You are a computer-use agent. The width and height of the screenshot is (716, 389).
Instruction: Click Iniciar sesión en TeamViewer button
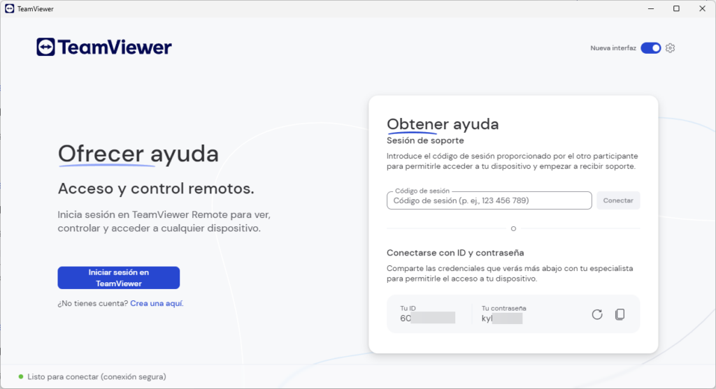pyautogui.click(x=118, y=278)
